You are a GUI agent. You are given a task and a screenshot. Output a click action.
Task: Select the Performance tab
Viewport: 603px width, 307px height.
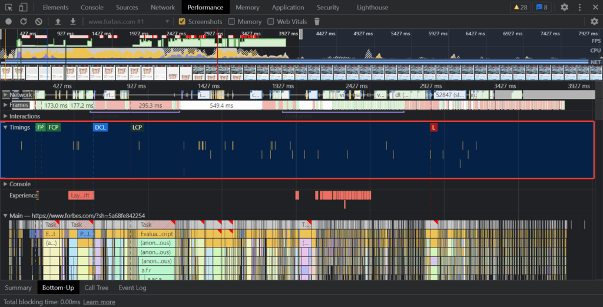coord(206,7)
